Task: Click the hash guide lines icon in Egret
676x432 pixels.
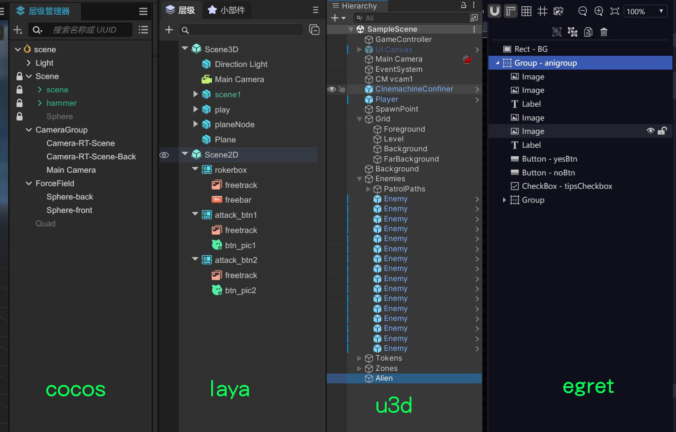Action: click(542, 11)
